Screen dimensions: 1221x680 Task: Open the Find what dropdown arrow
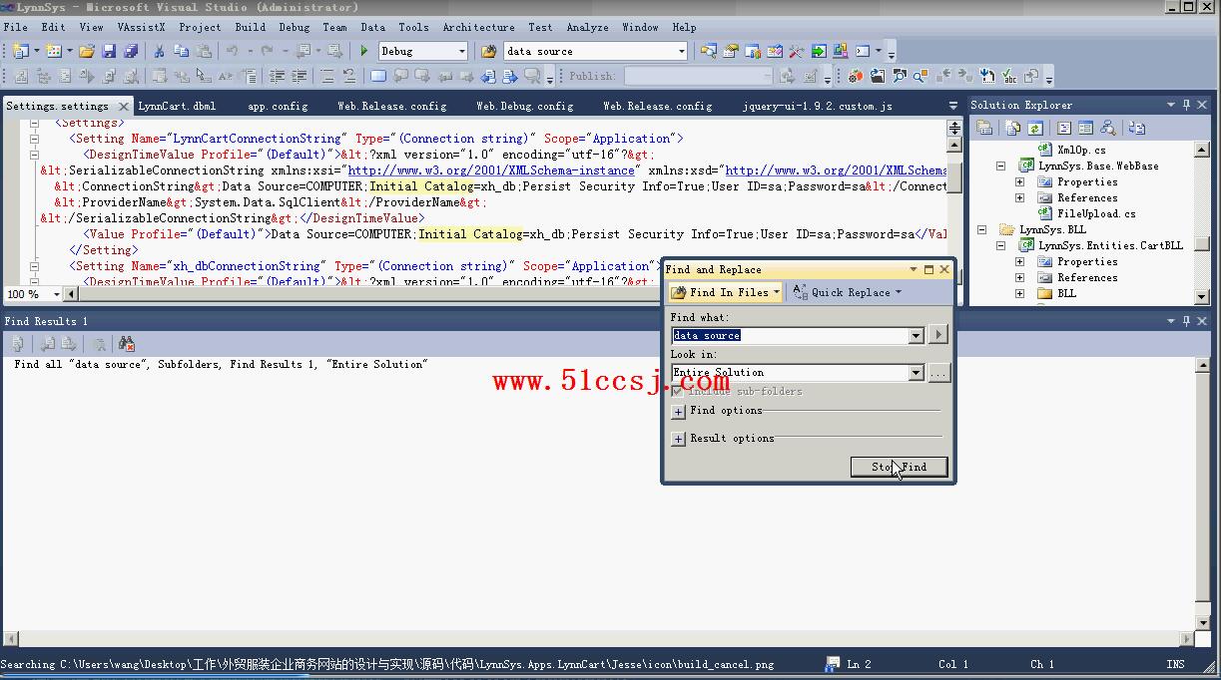coord(916,336)
